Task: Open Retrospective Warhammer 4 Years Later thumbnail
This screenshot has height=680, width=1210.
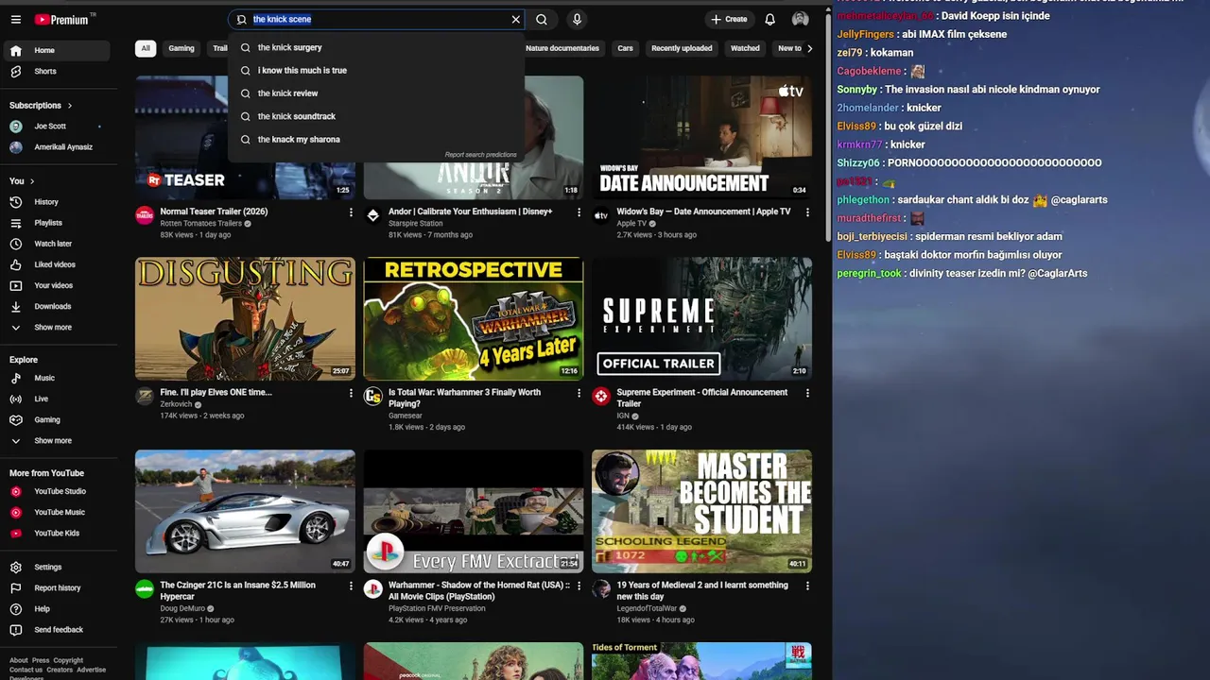Action: click(474, 318)
